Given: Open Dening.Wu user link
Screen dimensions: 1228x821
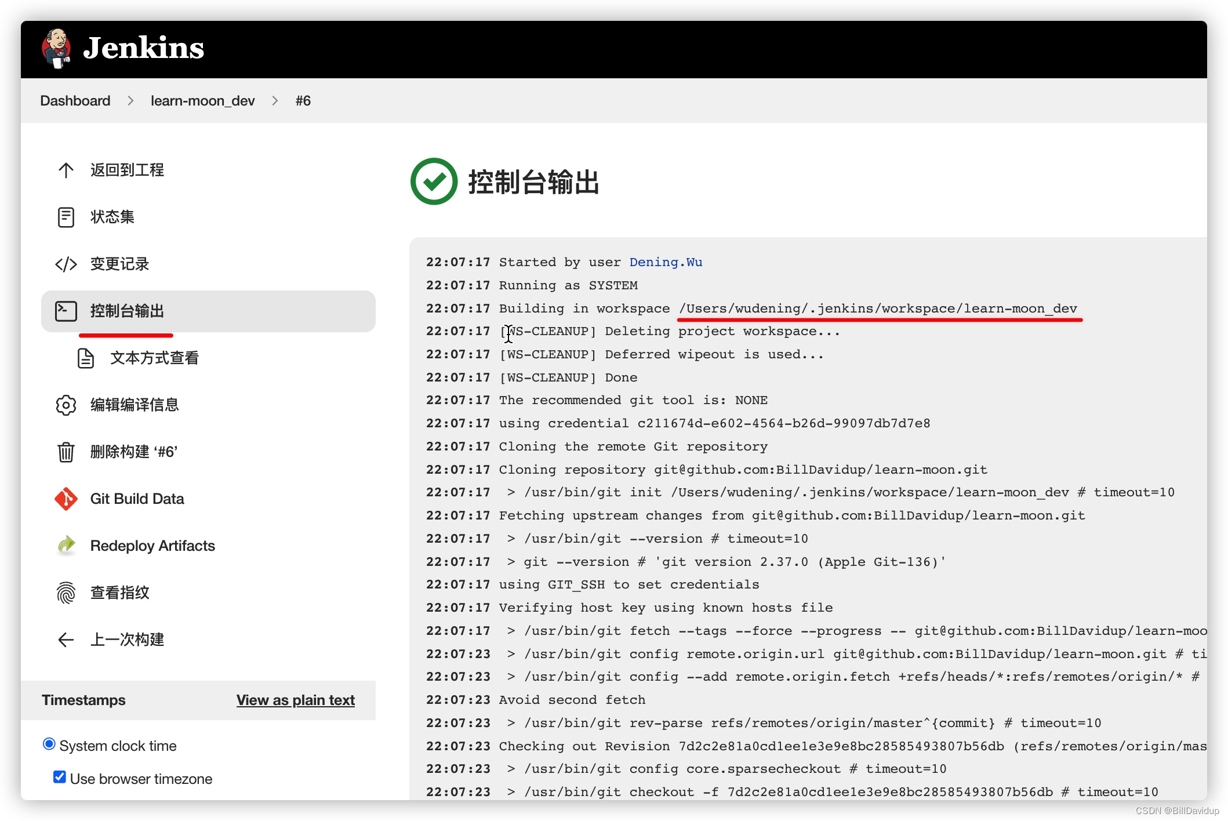Looking at the screenshot, I should (666, 262).
